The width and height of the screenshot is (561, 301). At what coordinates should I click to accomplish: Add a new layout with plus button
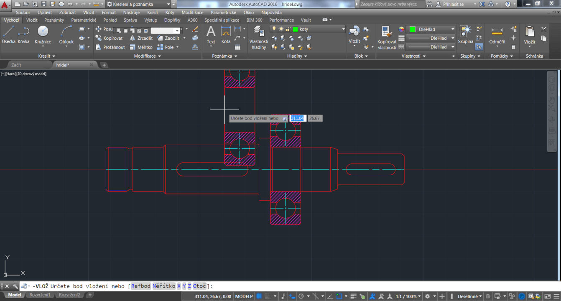[x=90, y=295]
